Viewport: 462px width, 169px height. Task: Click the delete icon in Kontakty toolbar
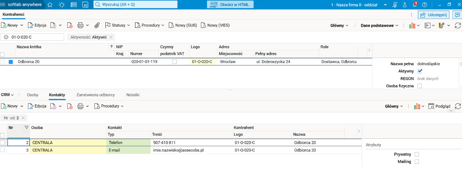70,106
